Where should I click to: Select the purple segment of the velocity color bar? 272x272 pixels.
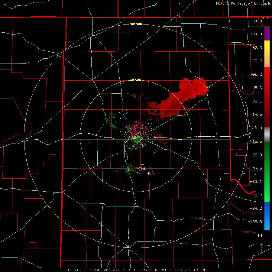(x=267, y=34)
